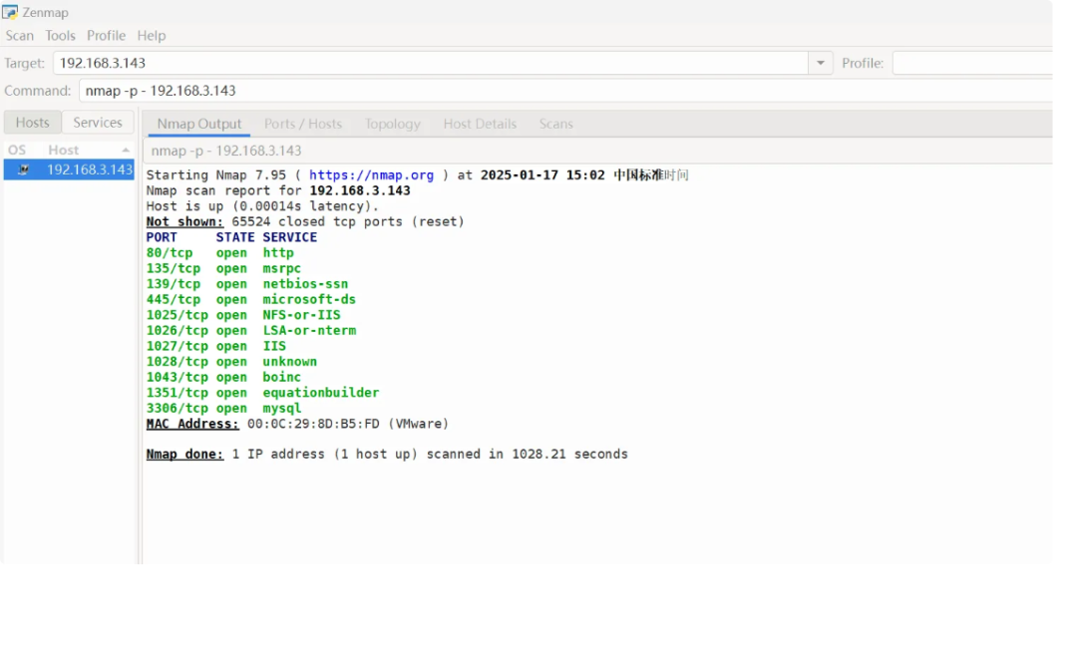Click the 1028/tcp port entry
1077x659 pixels.
tap(178, 362)
